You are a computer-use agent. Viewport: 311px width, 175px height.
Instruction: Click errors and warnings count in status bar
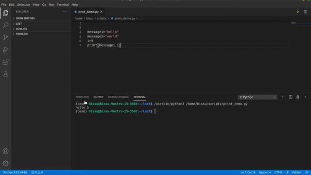tap(37, 173)
